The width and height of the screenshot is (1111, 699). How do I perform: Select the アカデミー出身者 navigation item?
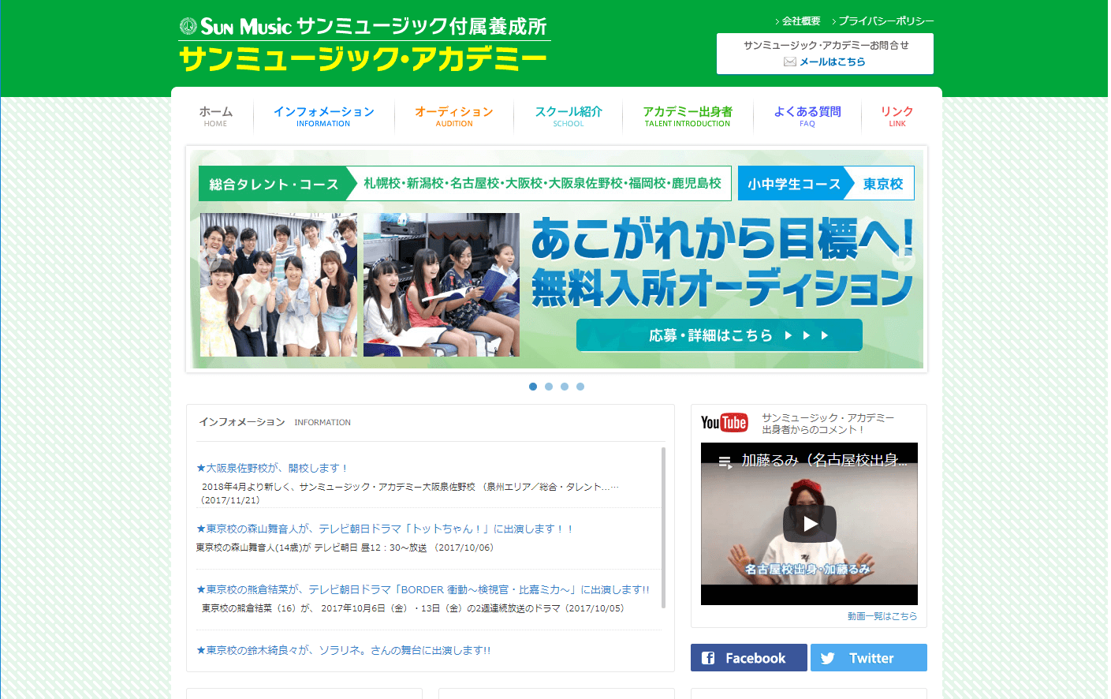tap(687, 115)
